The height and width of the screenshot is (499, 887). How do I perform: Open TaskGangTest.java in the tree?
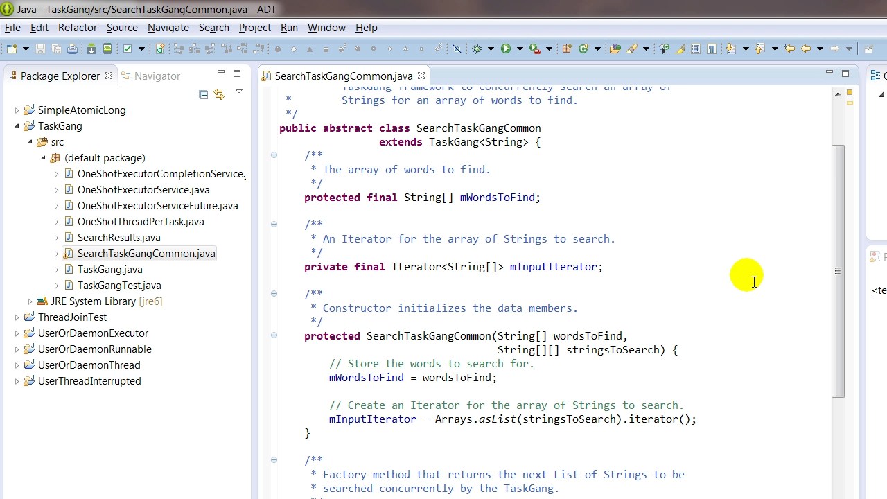point(119,286)
